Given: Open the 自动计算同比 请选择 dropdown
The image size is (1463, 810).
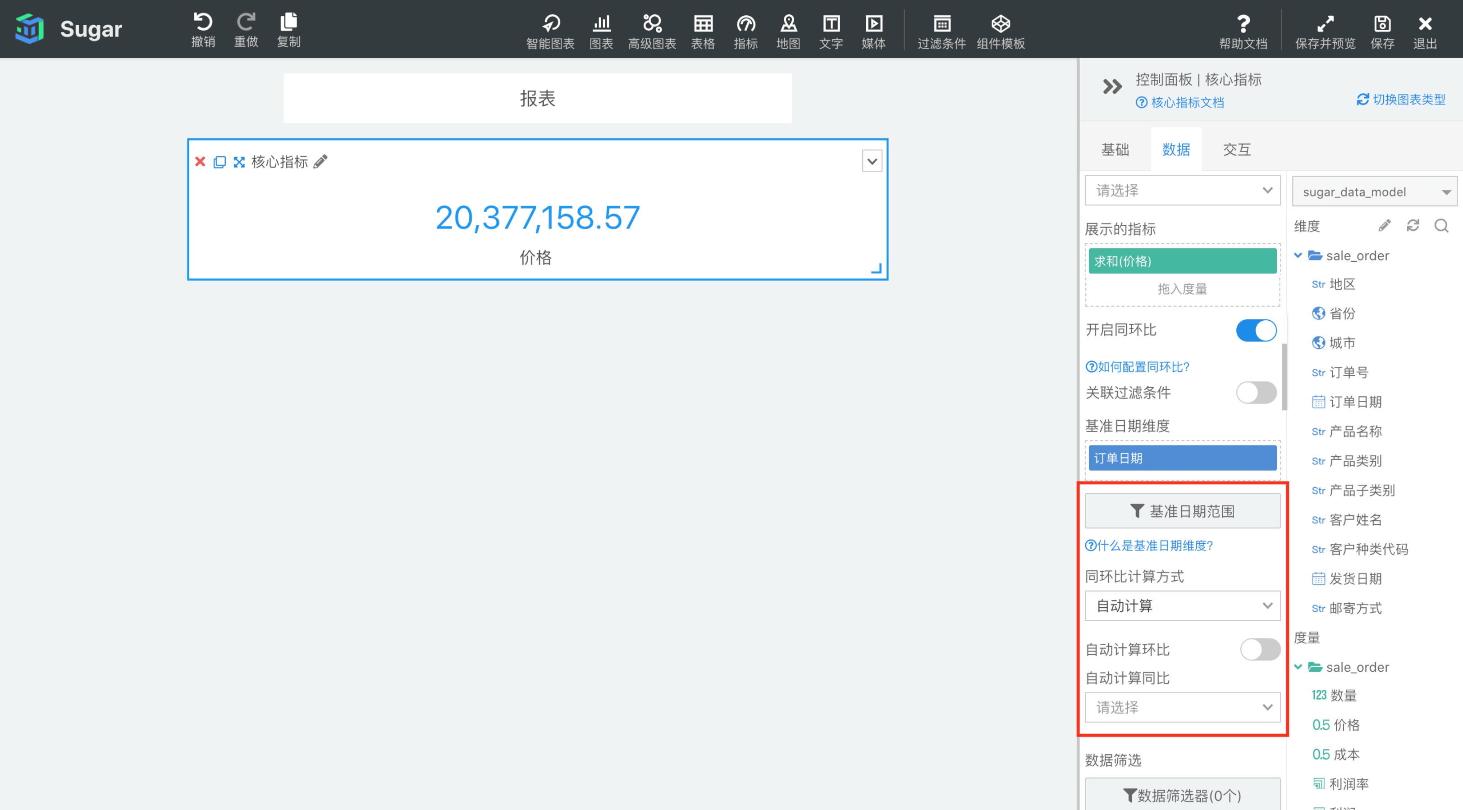Looking at the screenshot, I should point(1183,707).
